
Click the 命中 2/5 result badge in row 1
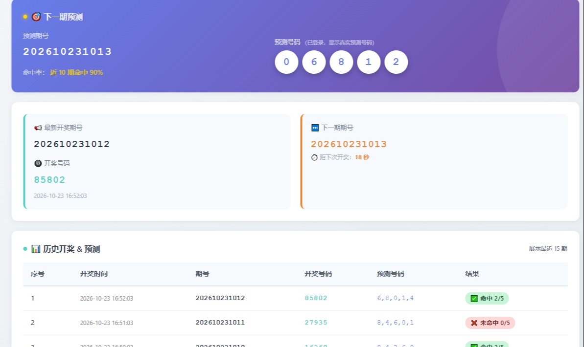coord(487,298)
